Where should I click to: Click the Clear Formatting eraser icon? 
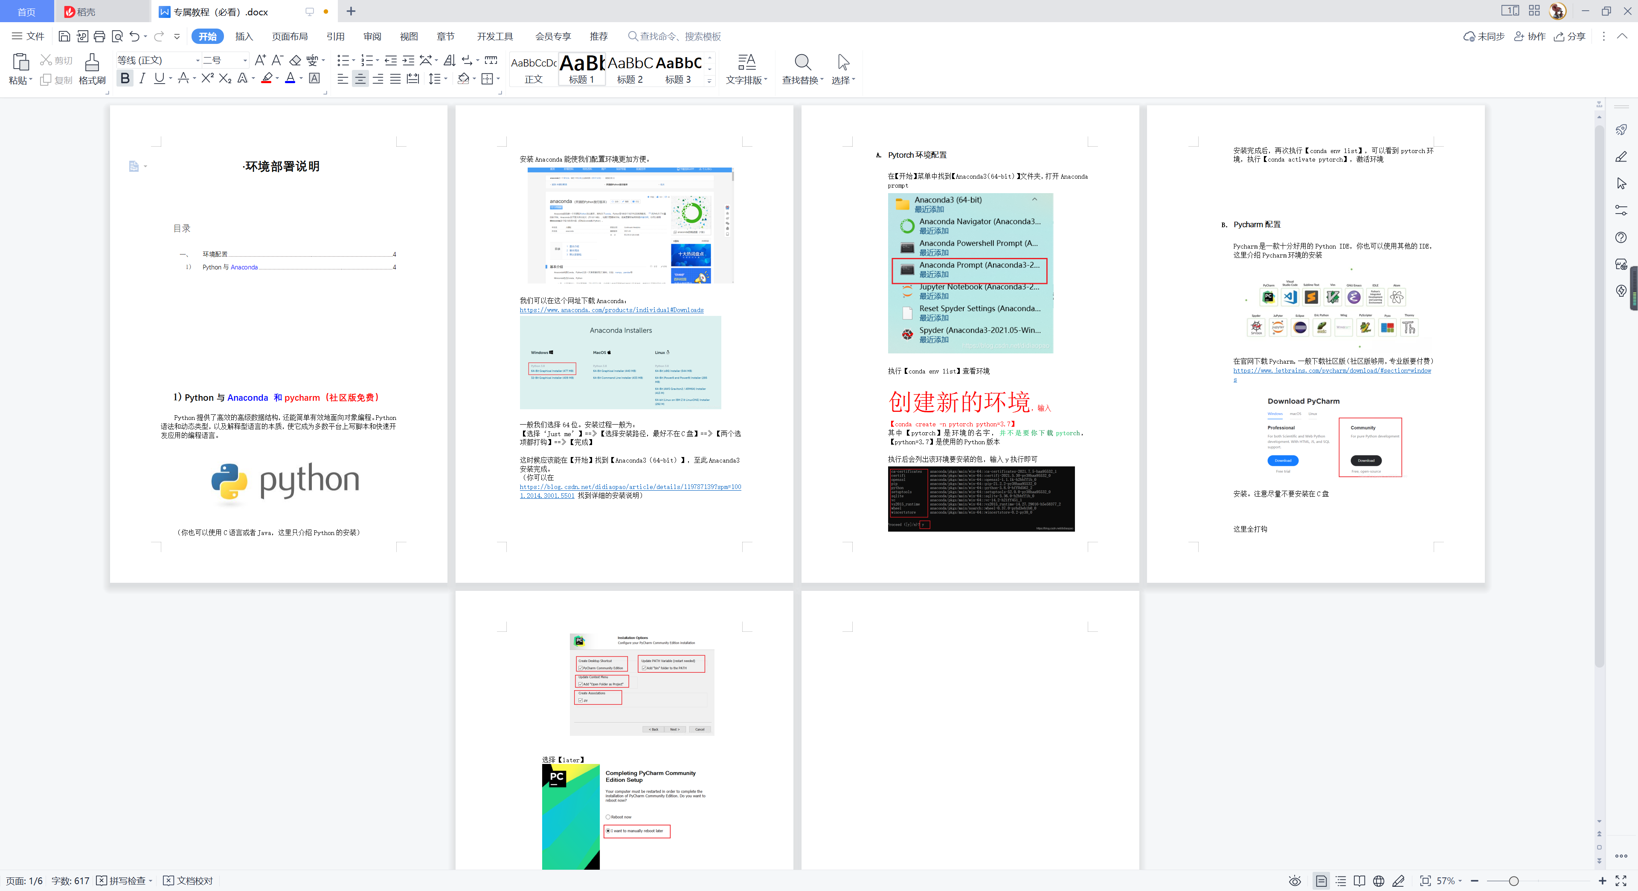295,60
